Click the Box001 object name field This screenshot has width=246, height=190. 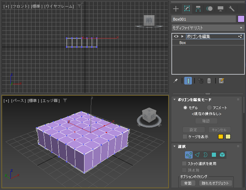click(x=203, y=19)
